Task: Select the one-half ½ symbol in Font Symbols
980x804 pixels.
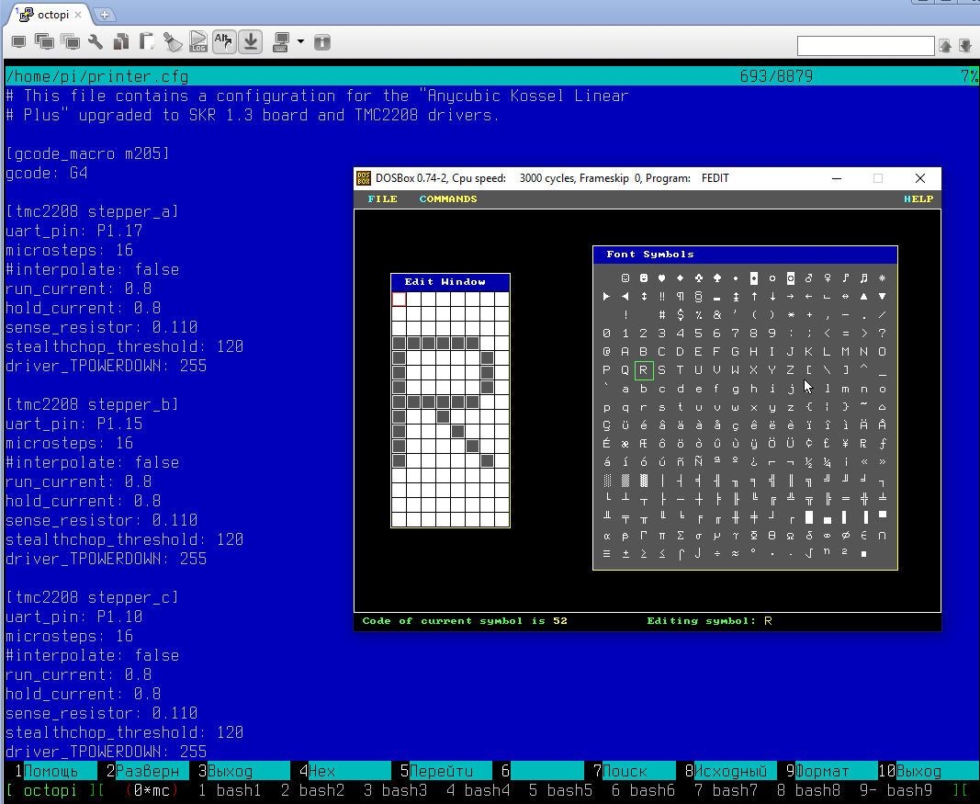Action: [809, 462]
